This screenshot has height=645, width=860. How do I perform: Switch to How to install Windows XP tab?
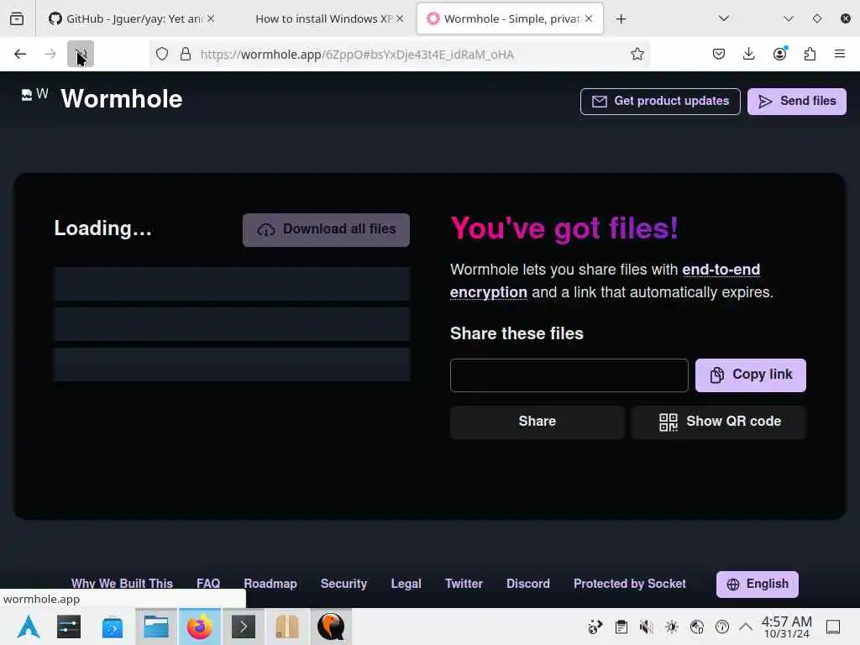pyautogui.click(x=323, y=18)
